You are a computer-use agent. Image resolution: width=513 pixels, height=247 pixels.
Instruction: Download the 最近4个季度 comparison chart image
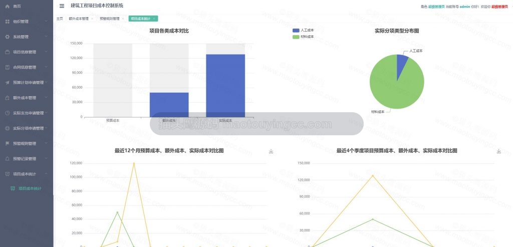(499, 151)
